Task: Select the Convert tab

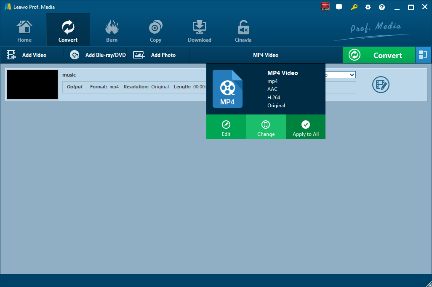Action: tap(68, 31)
